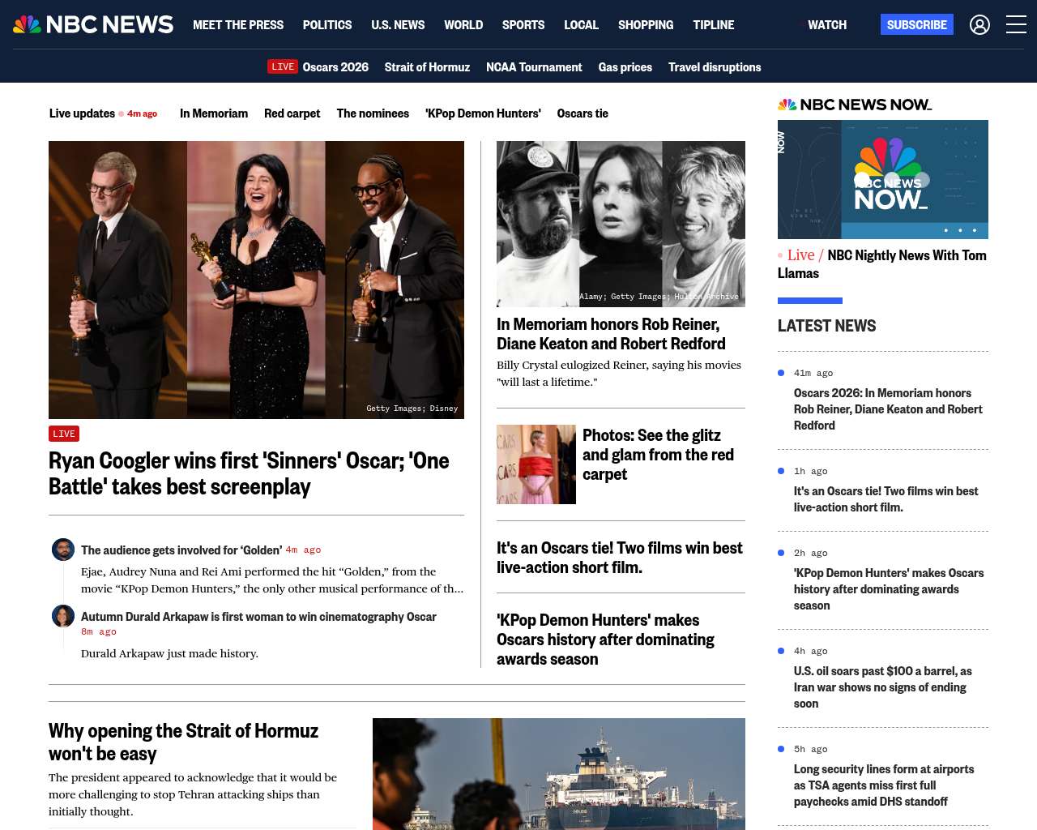Click 'Ejae, Audrey Nuna and Rei Ami' summary text
The height and width of the screenshot is (830, 1037).
click(272, 580)
